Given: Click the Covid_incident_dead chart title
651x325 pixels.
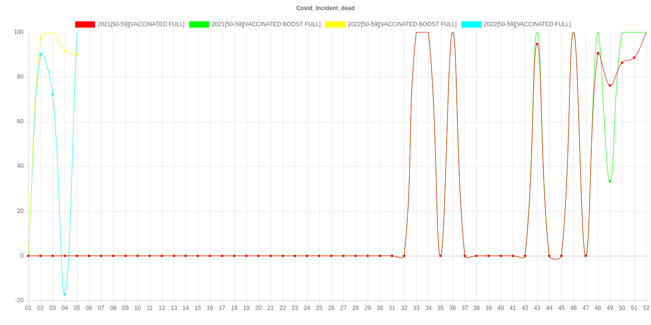Looking at the screenshot, I should point(325,8).
